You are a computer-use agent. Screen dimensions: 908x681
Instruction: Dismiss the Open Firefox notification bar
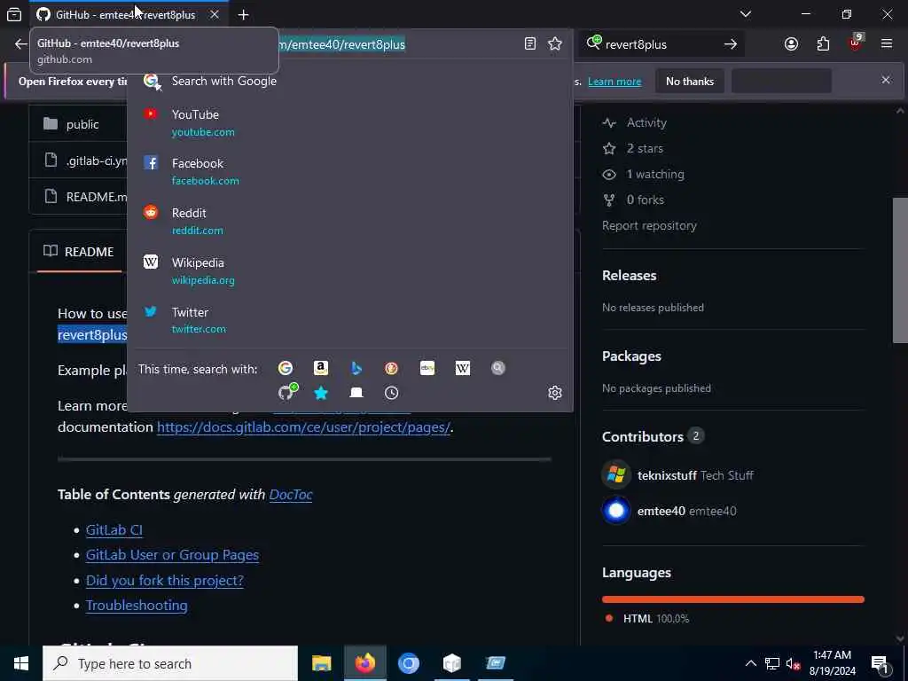(x=886, y=80)
